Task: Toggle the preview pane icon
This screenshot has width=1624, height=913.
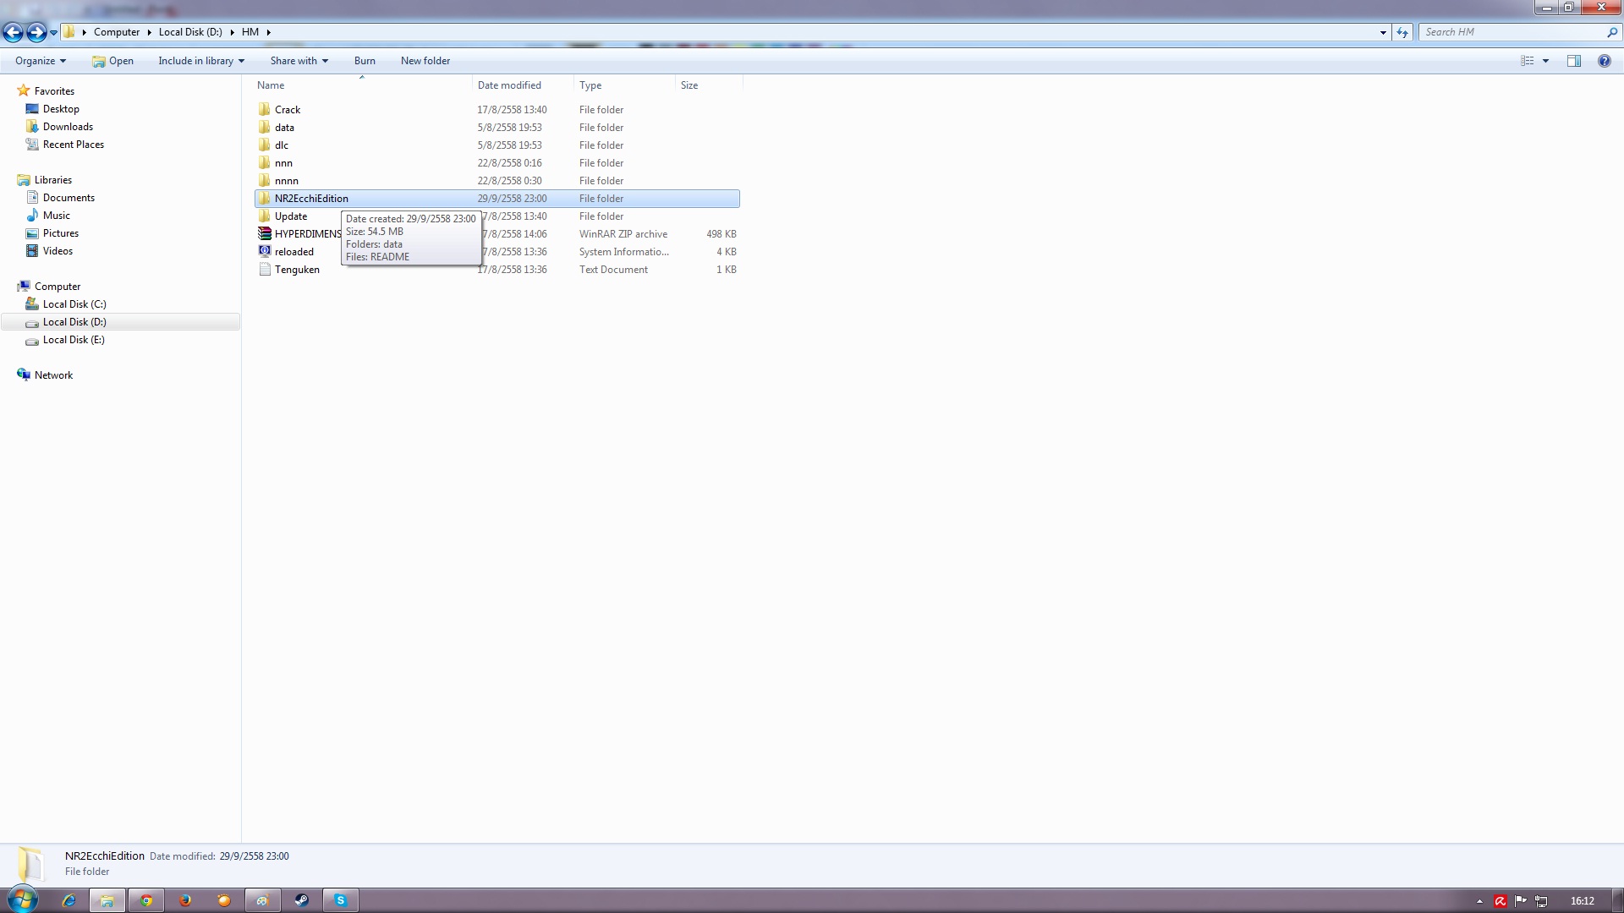Action: tap(1573, 61)
